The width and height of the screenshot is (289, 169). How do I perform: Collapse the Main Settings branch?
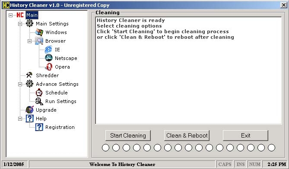click(20, 24)
